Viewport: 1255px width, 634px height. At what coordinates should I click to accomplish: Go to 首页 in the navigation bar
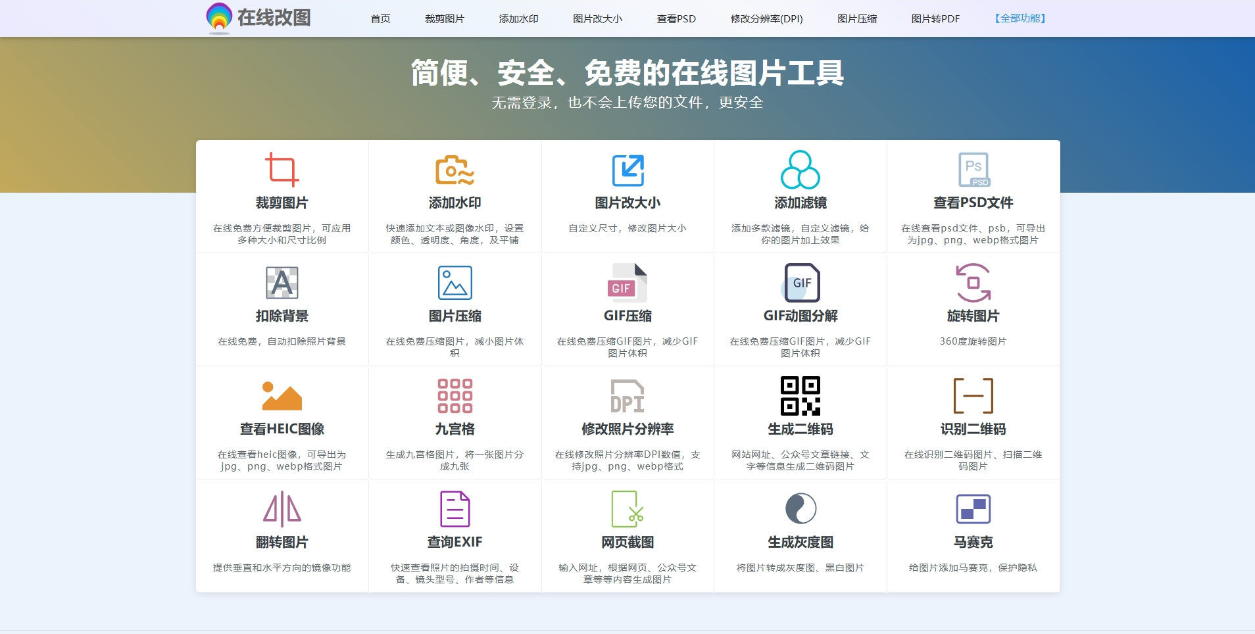(x=380, y=19)
